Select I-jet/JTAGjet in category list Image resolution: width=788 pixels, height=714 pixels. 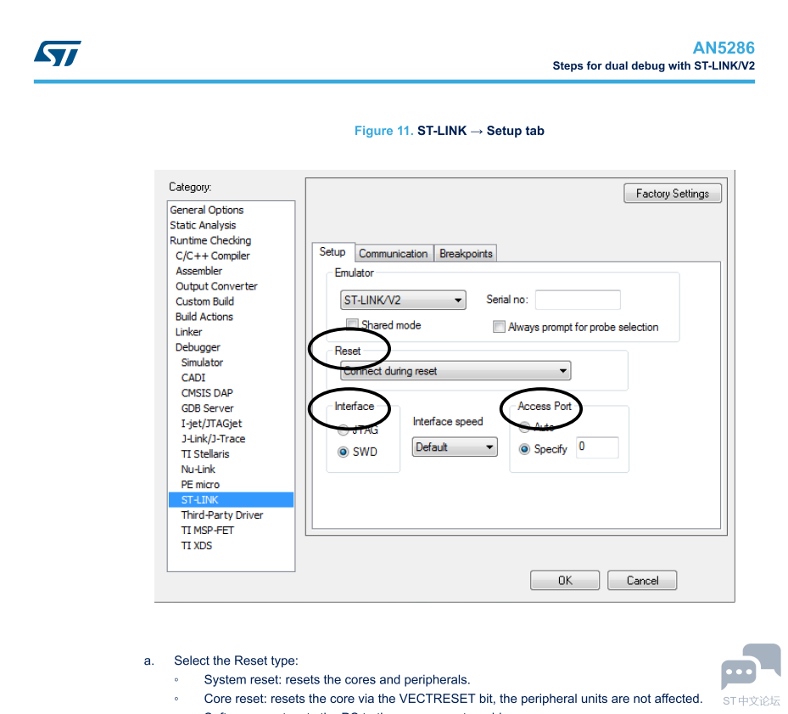[211, 424]
